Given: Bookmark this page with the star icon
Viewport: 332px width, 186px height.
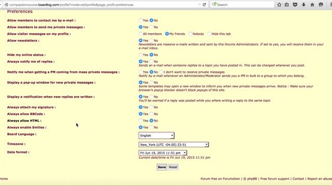Looking at the screenshot, I should tap(279, 5).
